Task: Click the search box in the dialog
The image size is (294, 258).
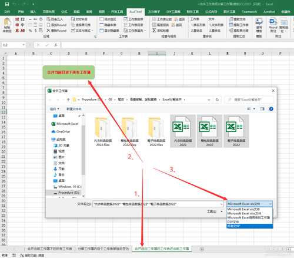Action: 249,100
